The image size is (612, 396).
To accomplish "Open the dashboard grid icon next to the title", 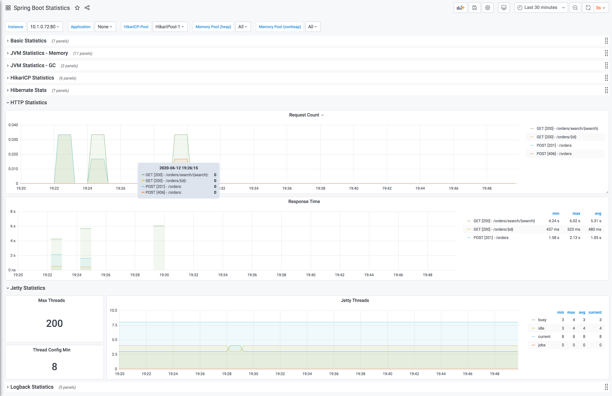I will [x=8, y=8].
